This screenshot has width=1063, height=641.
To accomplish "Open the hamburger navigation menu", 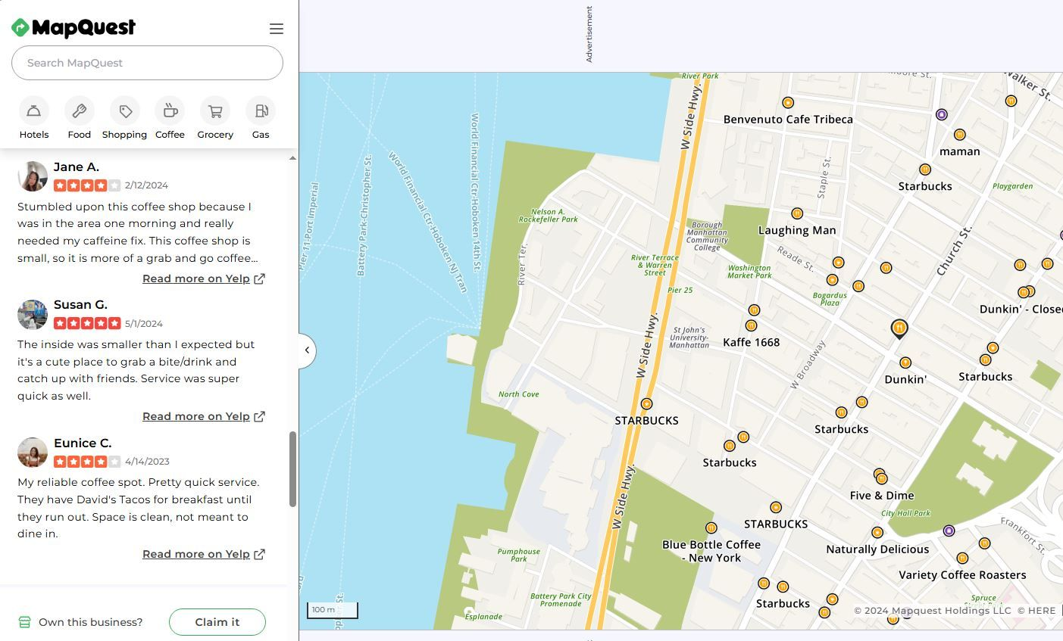I will tap(277, 29).
